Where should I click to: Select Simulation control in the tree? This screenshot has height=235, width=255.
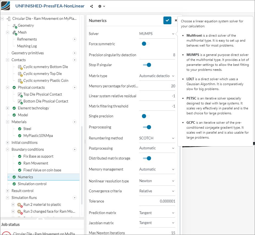pos(32,184)
